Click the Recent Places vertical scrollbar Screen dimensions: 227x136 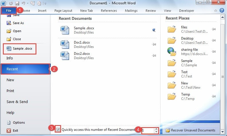(x=223, y=77)
